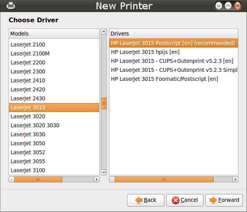Select LaserJet 3052 model
The image size is (247, 212).
(x=54, y=152)
